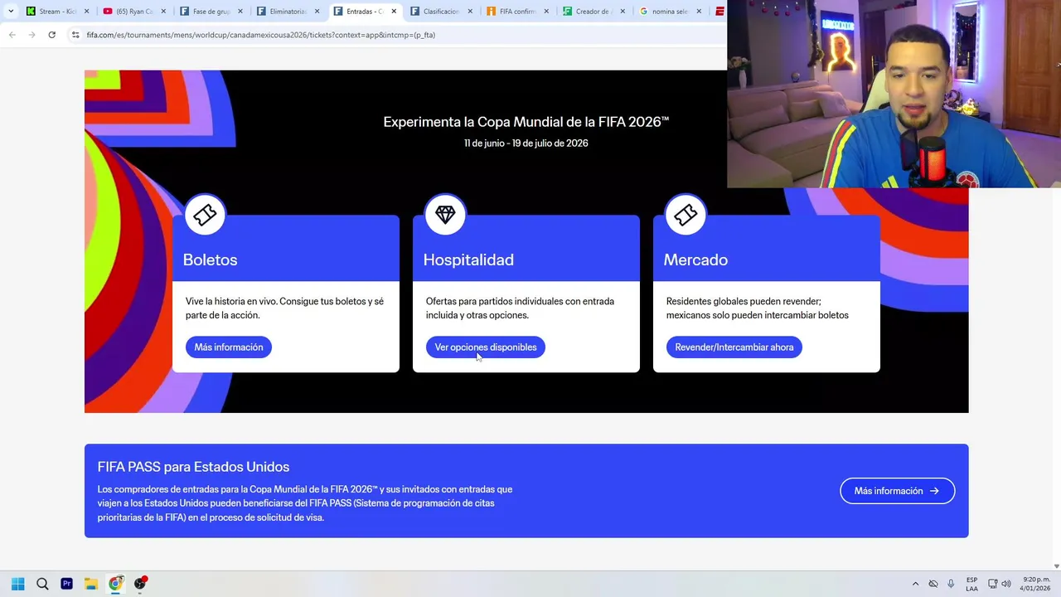Open OBS Studio icon in taskbar

click(141, 584)
